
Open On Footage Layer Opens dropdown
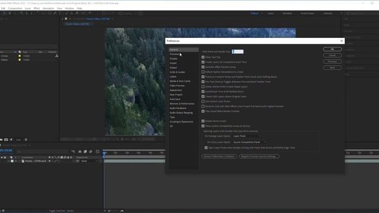(247, 136)
